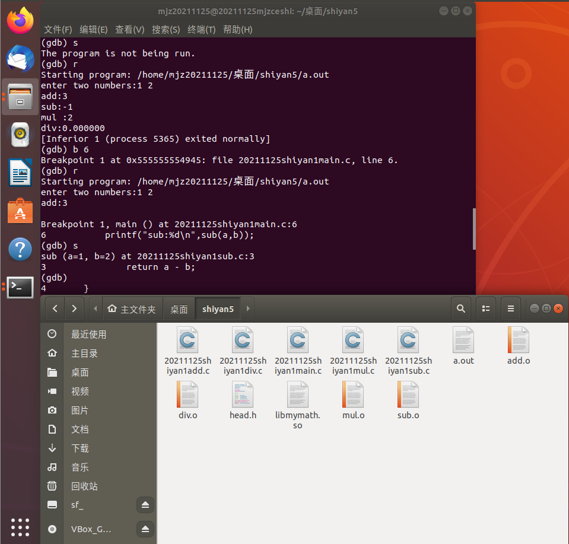This screenshot has height=544, width=569.
Task: Go forward in file manager
Action: [x=74, y=309]
